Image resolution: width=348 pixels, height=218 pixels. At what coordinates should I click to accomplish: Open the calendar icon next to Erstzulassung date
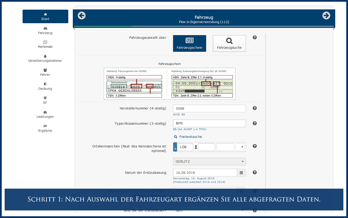[x=242, y=172]
